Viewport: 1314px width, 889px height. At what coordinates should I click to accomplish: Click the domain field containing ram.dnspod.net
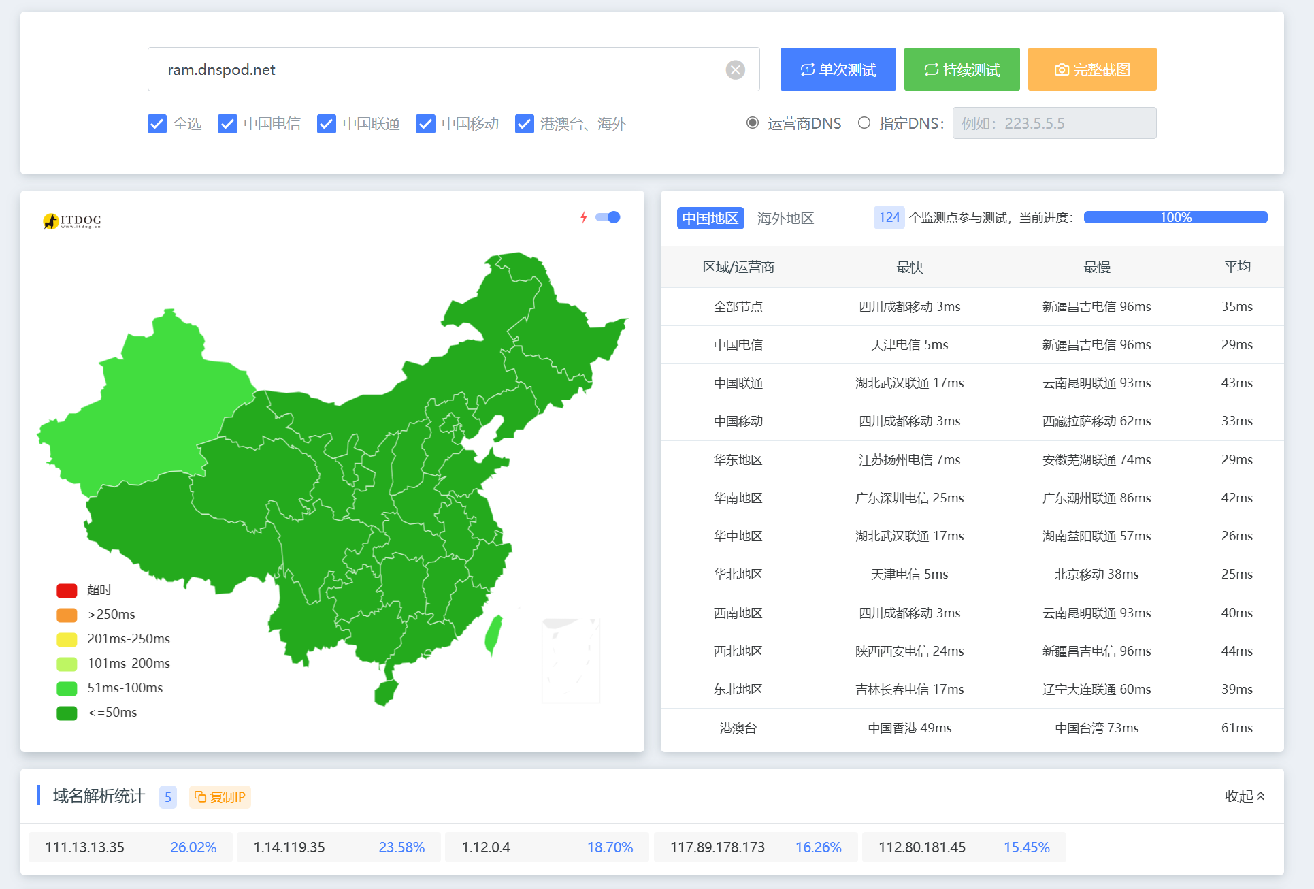(x=453, y=69)
